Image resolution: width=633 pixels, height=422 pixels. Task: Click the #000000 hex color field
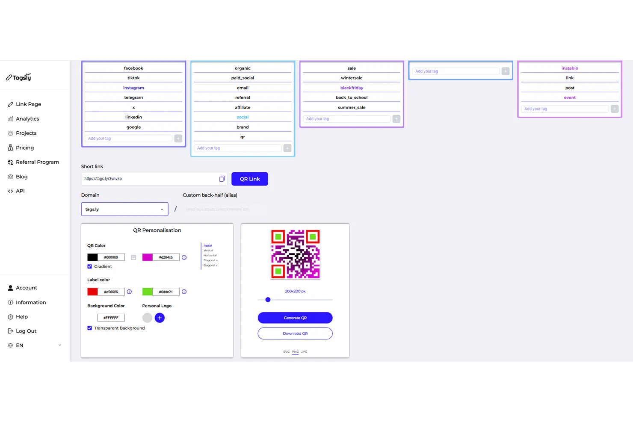(x=111, y=257)
